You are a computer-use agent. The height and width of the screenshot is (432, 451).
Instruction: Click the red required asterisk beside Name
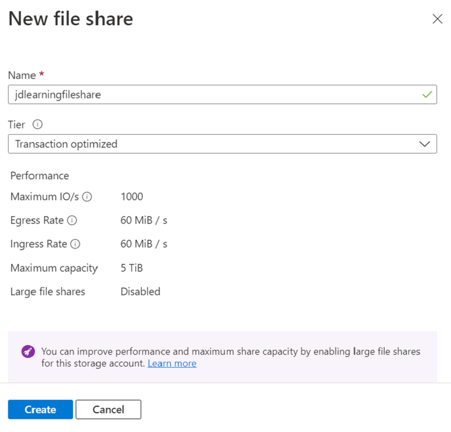pos(41,72)
